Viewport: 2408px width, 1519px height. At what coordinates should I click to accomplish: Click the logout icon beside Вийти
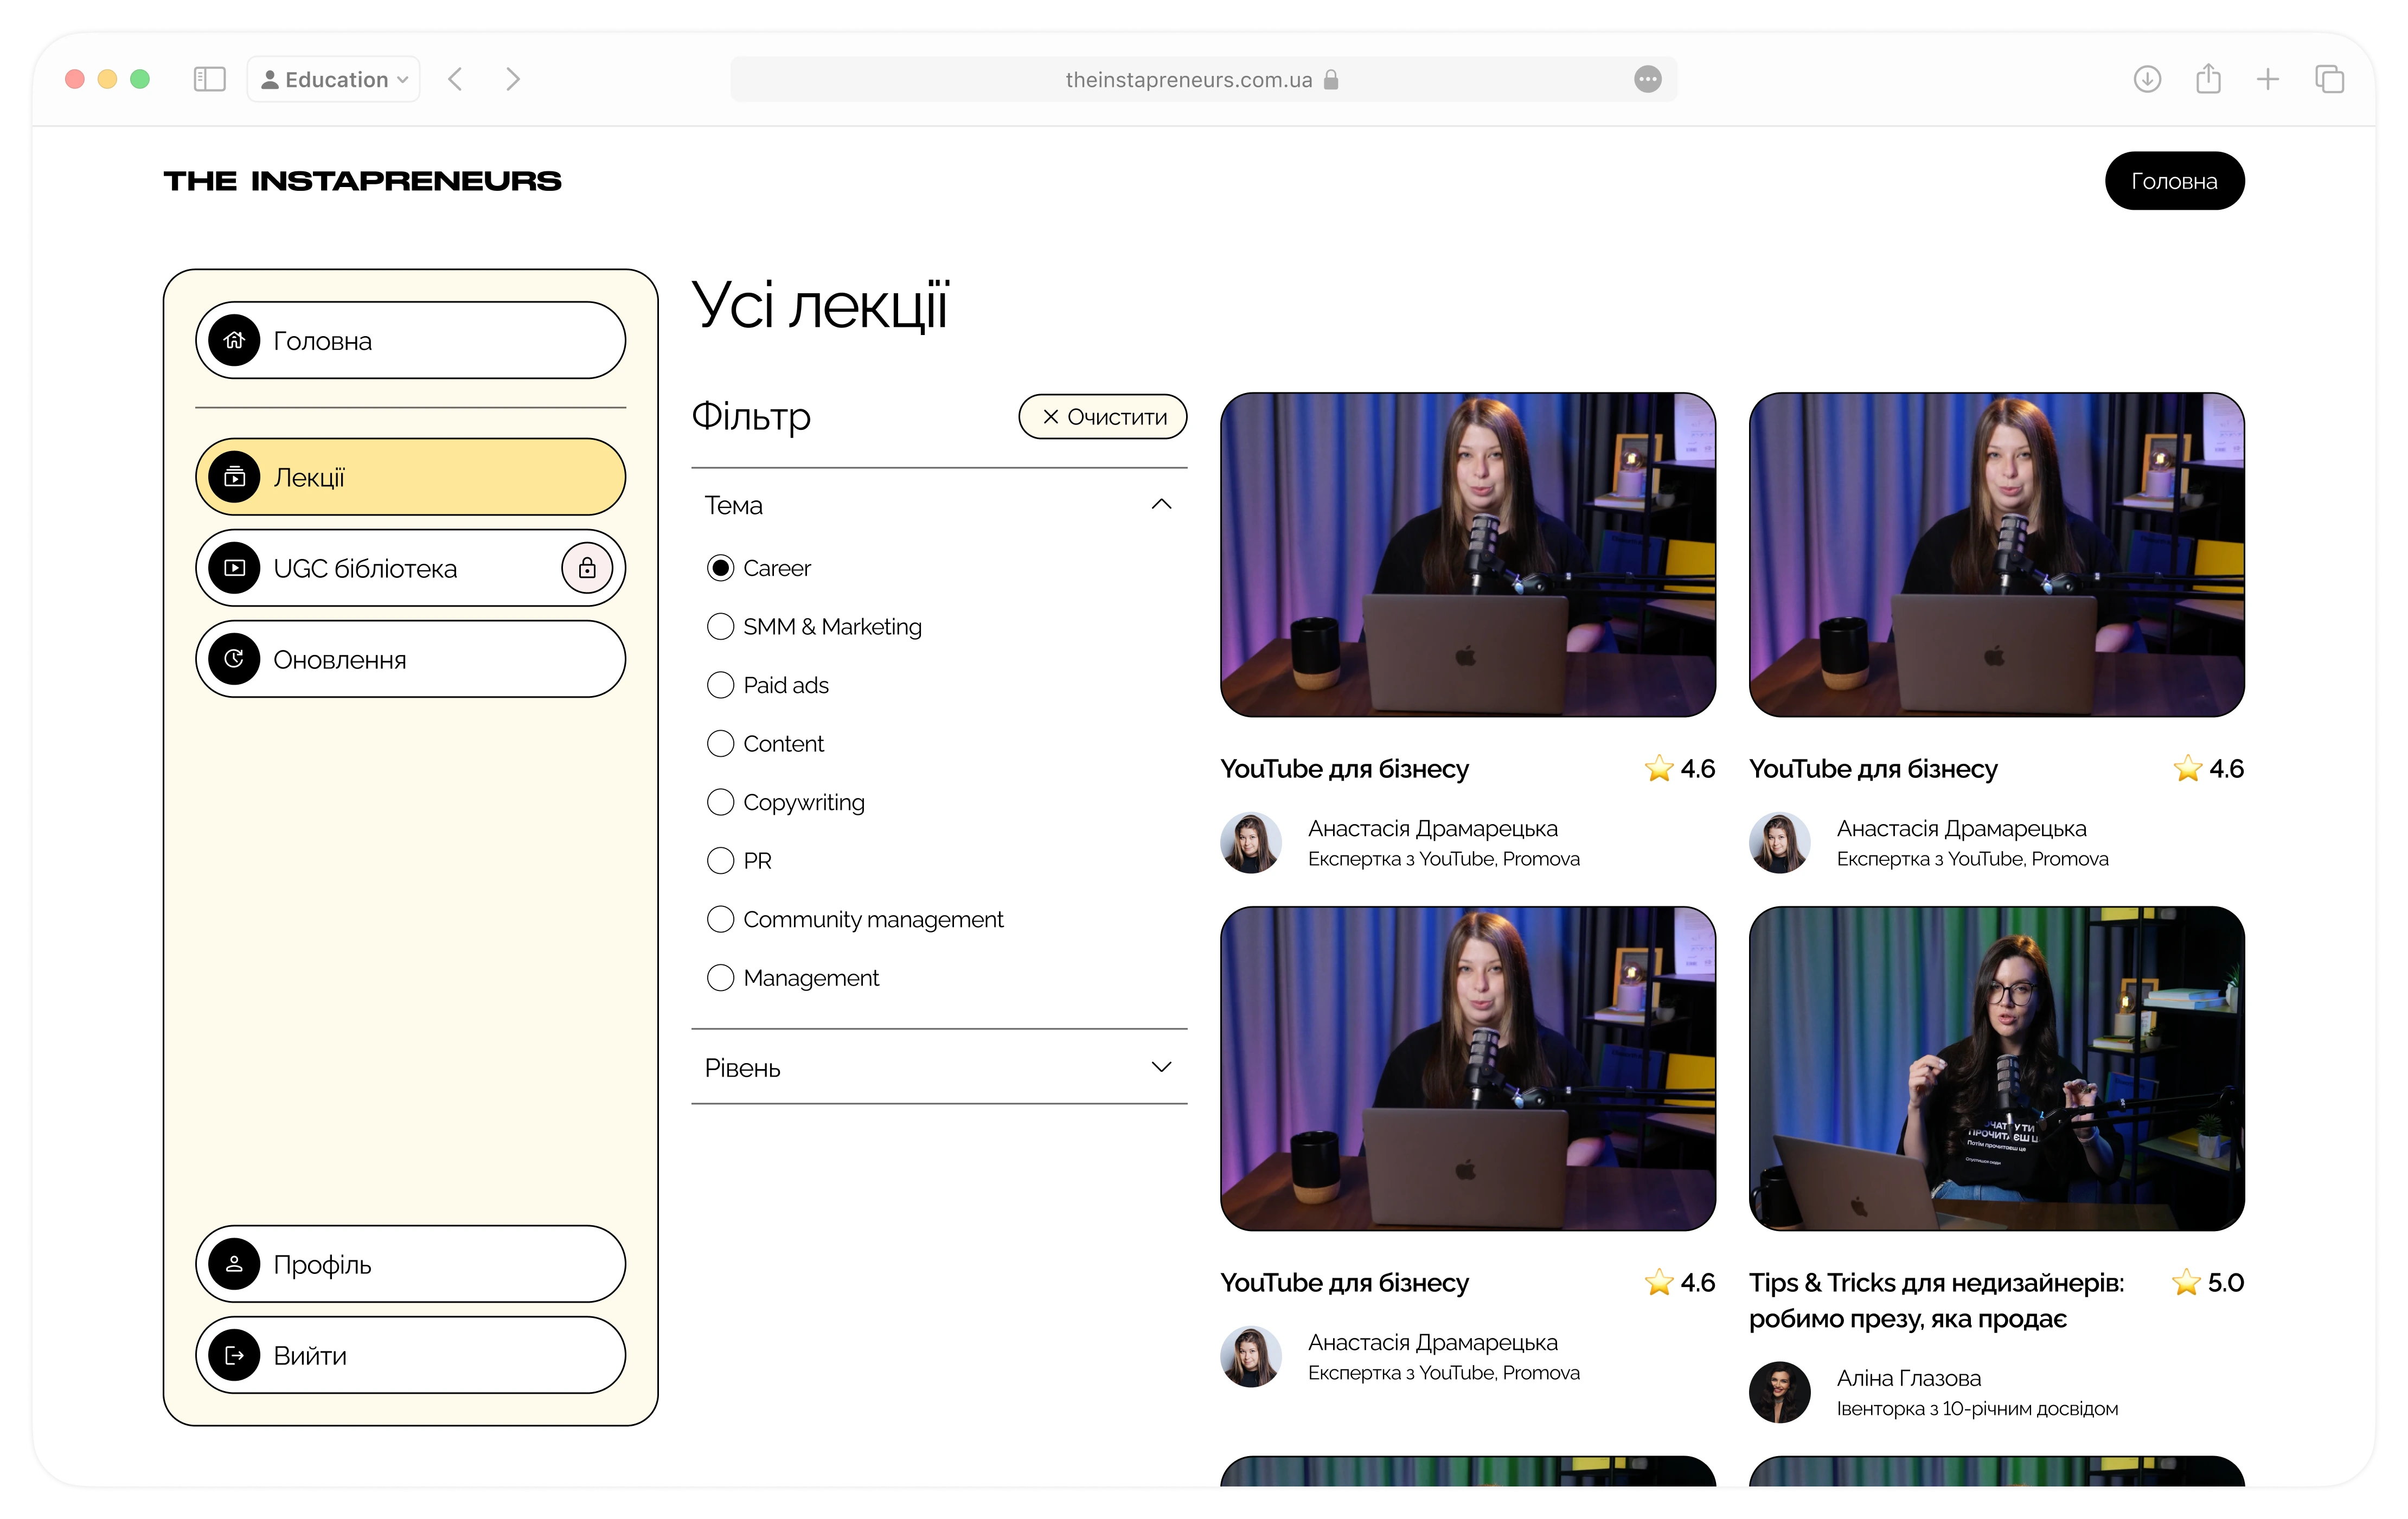[234, 1355]
